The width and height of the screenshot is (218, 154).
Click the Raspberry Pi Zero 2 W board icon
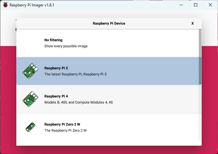click(30, 127)
